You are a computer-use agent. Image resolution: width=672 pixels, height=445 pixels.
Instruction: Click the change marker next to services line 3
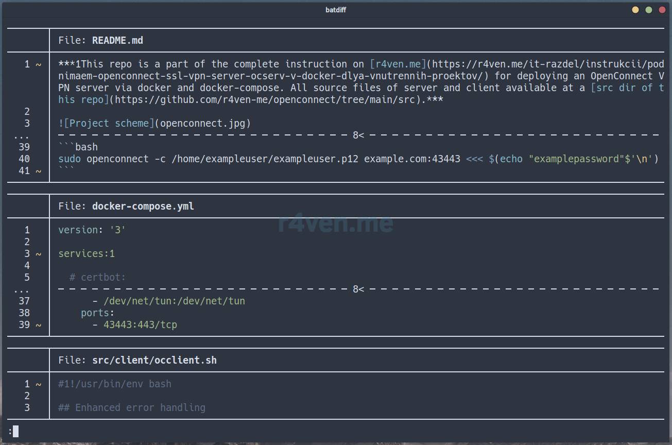pyautogui.click(x=38, y=254)
